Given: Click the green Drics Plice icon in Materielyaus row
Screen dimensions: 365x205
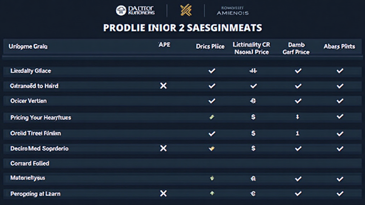Looking at the screenshot, I should pos(212,178).
